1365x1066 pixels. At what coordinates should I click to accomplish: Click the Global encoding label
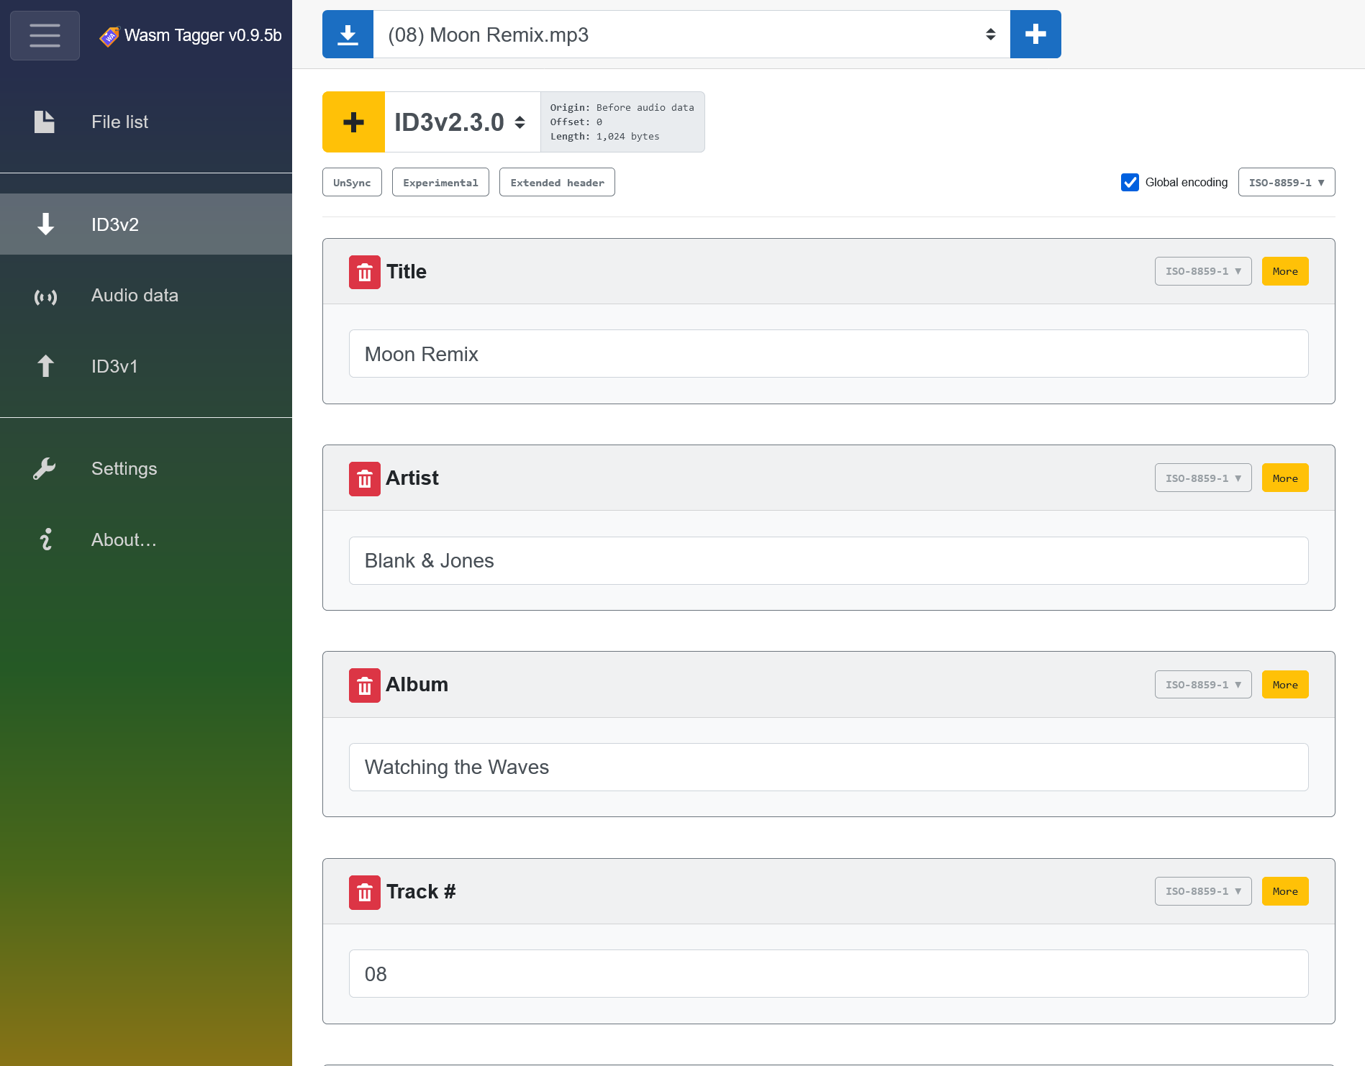tap(1186, 182)
